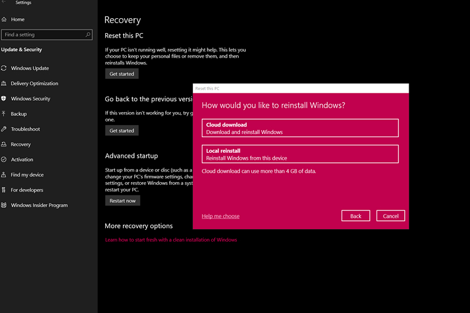Image resolution: width=470 pixels, height=313 pixels.
Task: Open Home in Settings sidebar
Action: (x=18, y=19)
